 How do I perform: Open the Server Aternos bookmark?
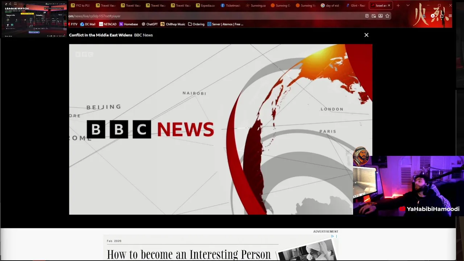[x=225, y=24]
